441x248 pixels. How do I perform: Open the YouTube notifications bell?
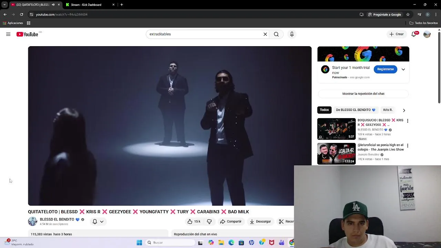pyautogui.click(x=414, y=34)
